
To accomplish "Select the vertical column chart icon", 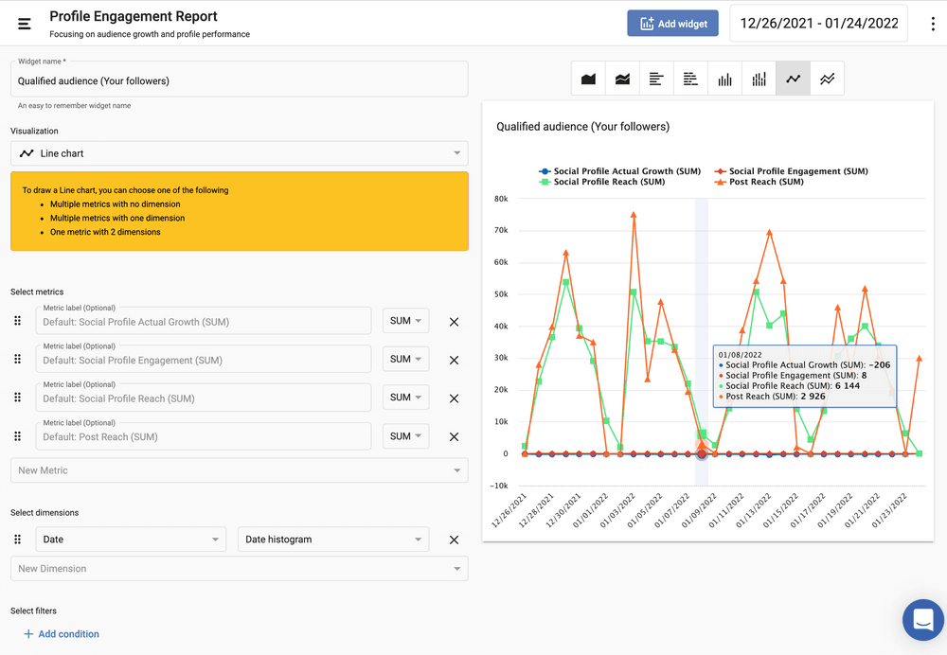I will pos(724,80).
